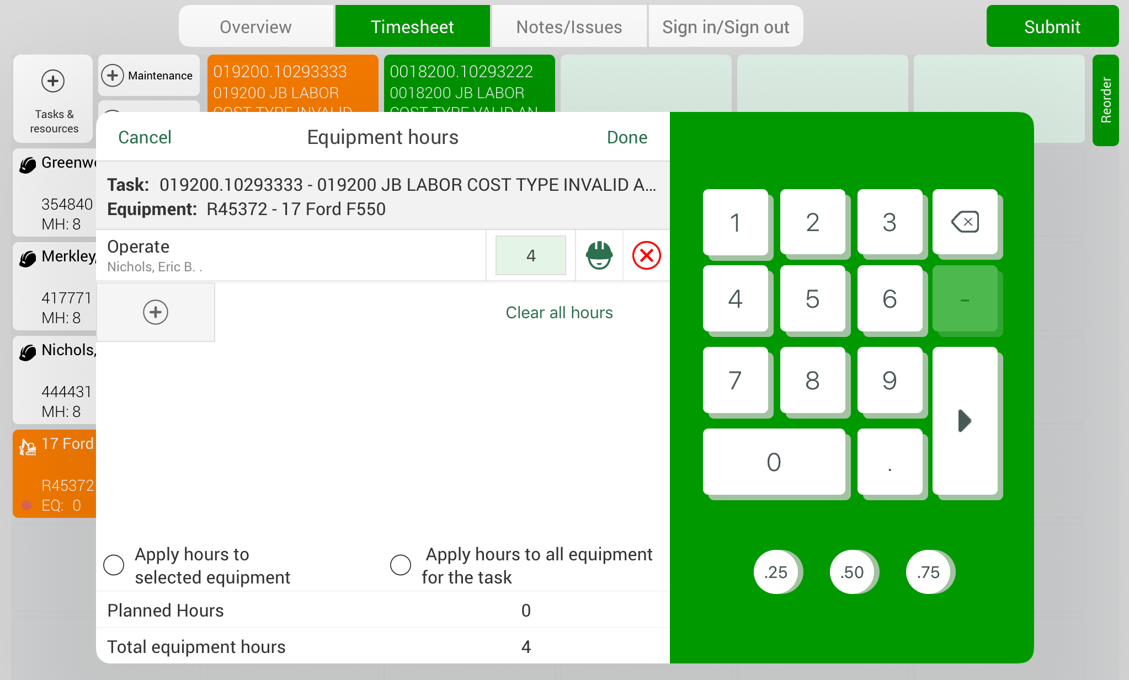Screen dimensions: 1129x680
Task: Open the Reorder side panel
Action: tap(1105, 100)
